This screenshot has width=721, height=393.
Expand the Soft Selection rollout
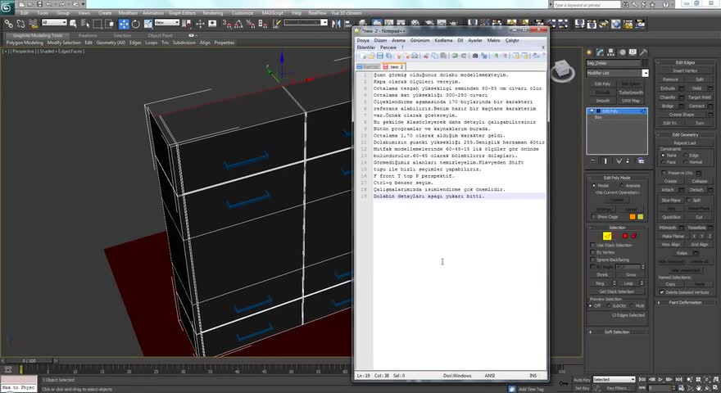pos(617,332)
